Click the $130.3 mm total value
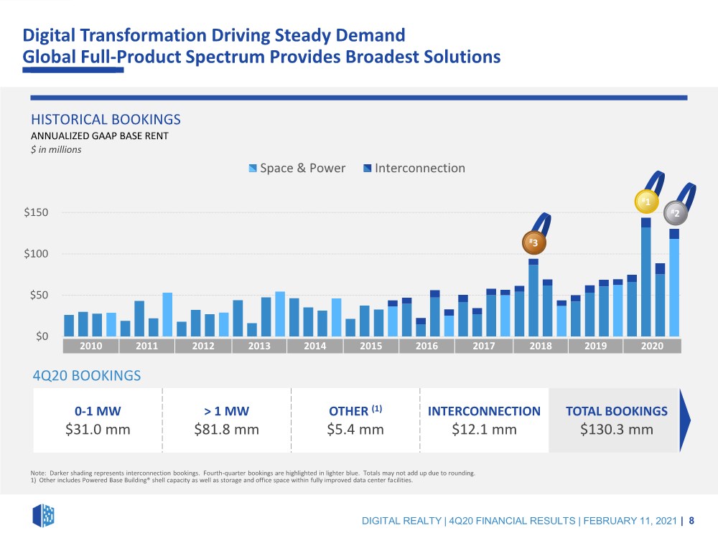 click(616, 430)
